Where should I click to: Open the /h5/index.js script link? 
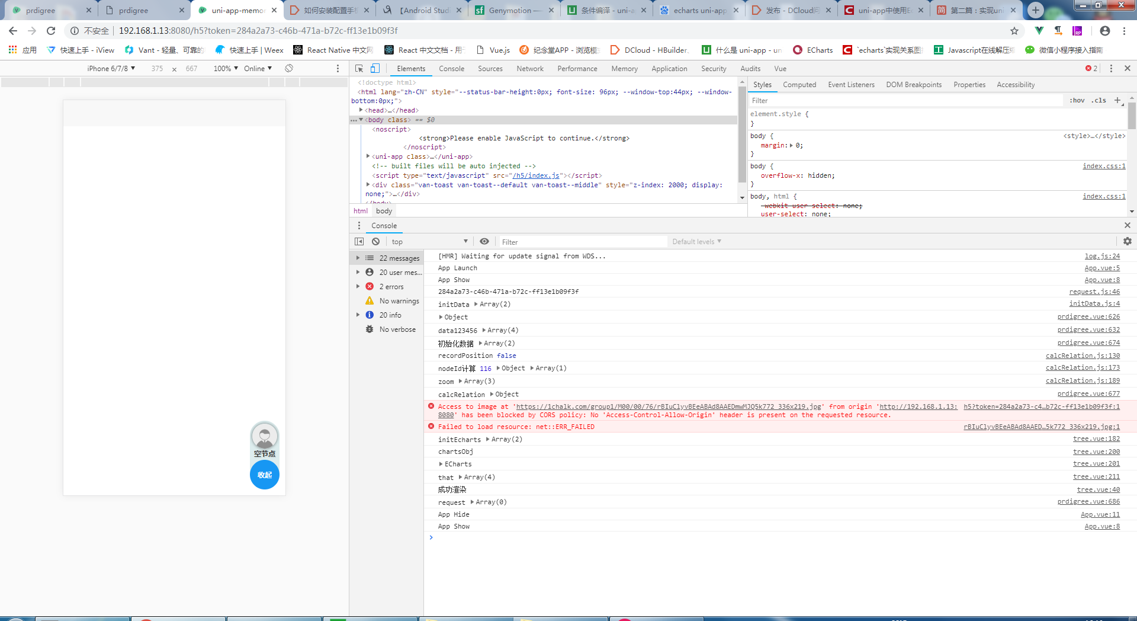536,175
